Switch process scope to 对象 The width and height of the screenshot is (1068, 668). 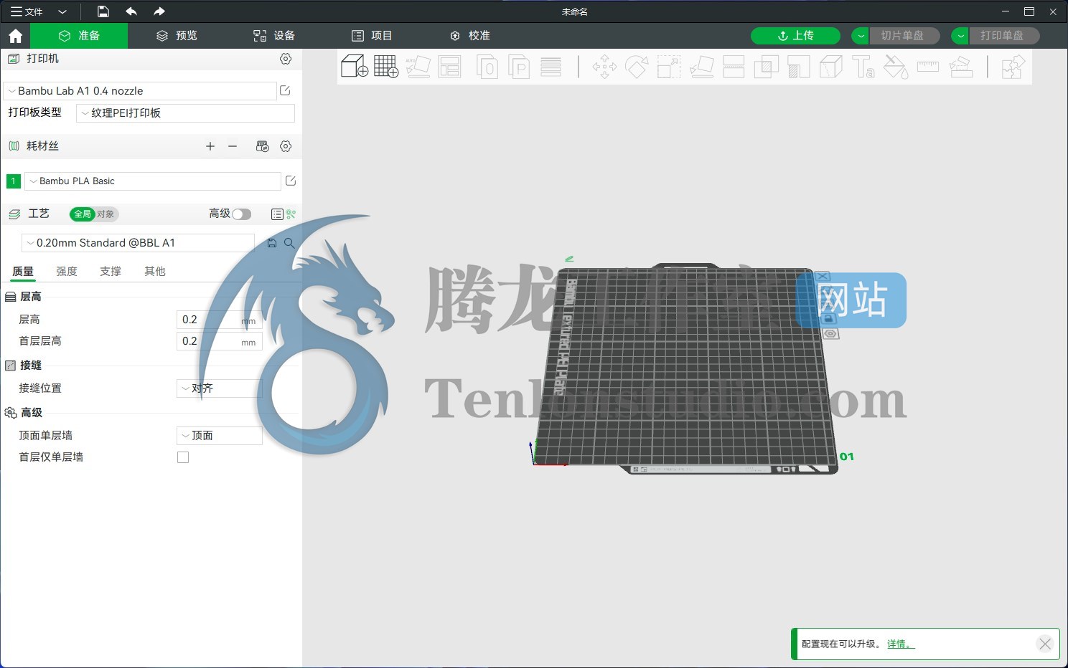(x=106, y=214)
